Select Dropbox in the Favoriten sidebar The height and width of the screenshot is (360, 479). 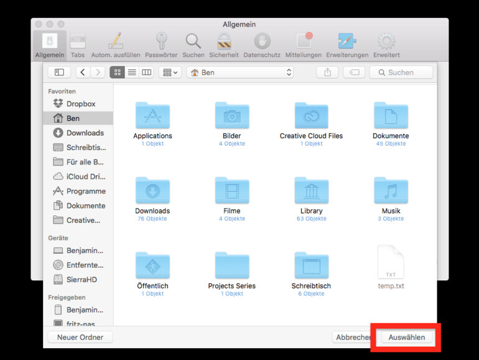click(78, 103)
